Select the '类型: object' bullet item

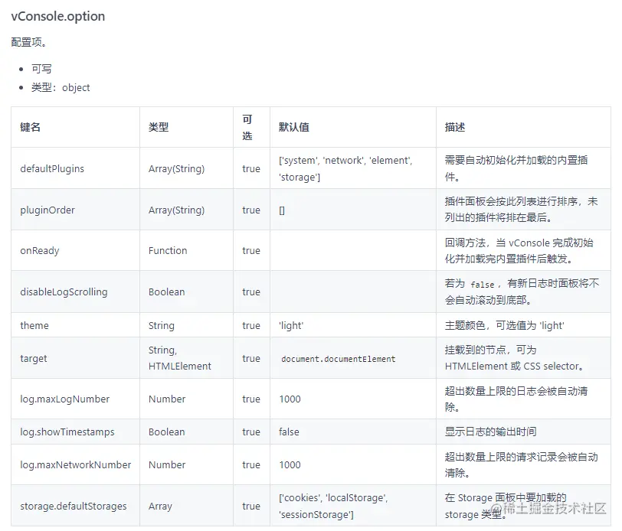click(61, 87)
